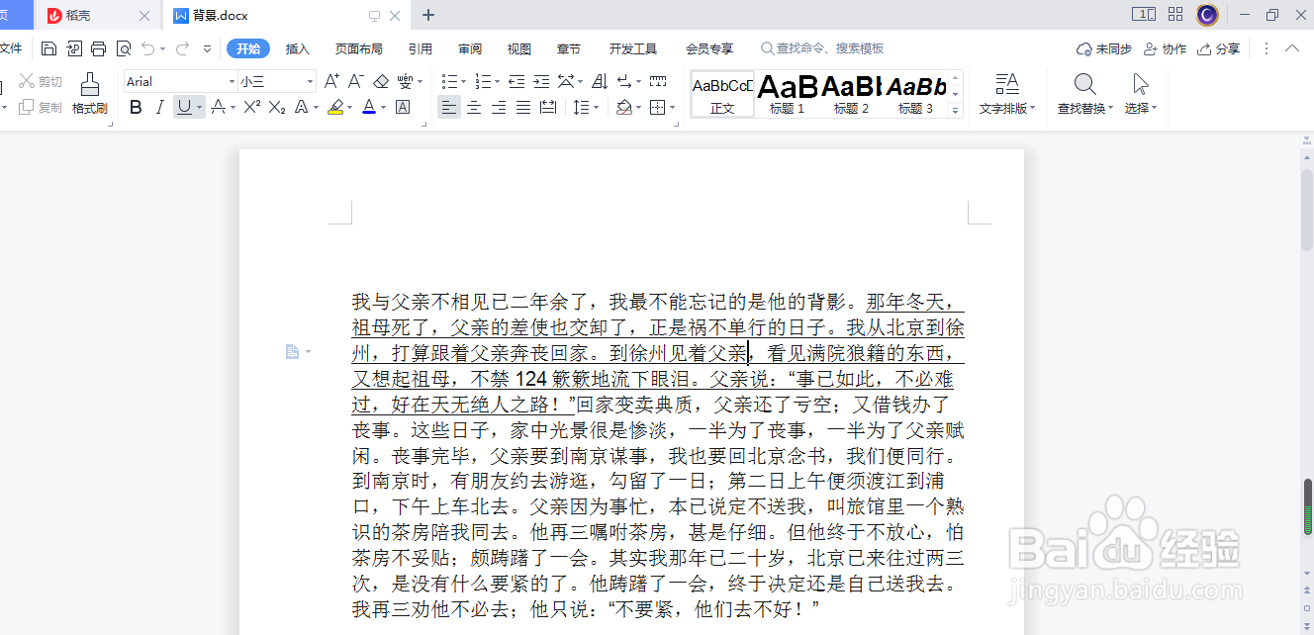Open the Arial font name dropdown
Screen dimensions: 1314x635
pyautogui.click(x=233, y=81)
